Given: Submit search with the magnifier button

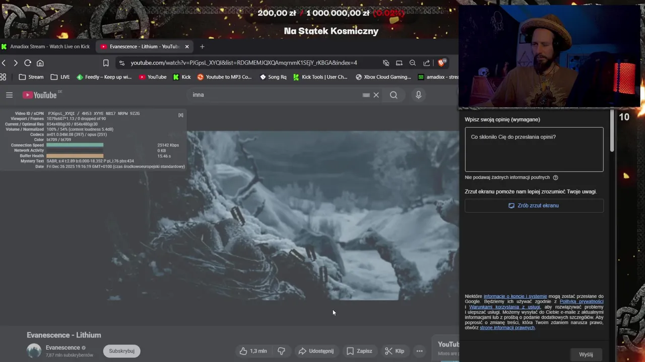Looking at the screenshot, I should click(x=394, y=95).
